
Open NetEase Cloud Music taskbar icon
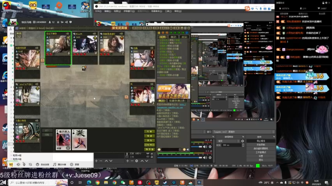click(x=140, y=182)
